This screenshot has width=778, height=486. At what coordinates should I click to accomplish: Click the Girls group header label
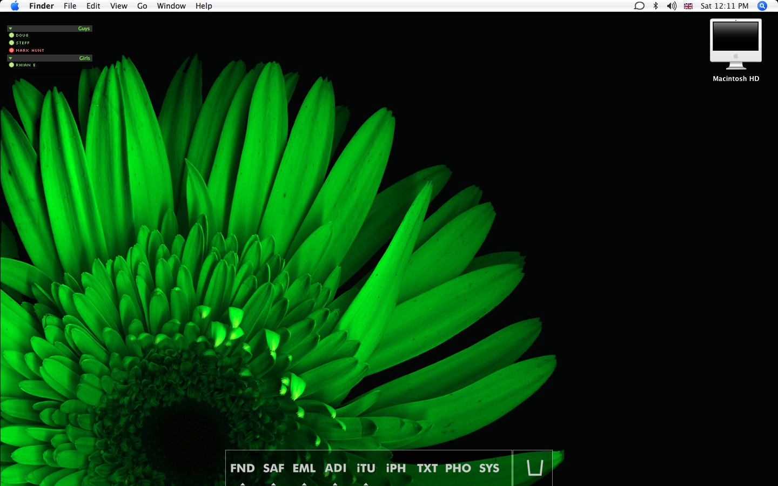[85, 58]
